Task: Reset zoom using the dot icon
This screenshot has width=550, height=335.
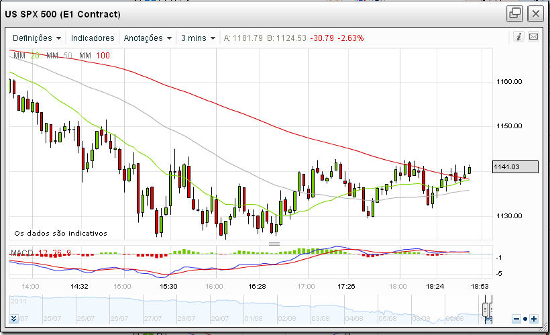Action: click(525, 319)
